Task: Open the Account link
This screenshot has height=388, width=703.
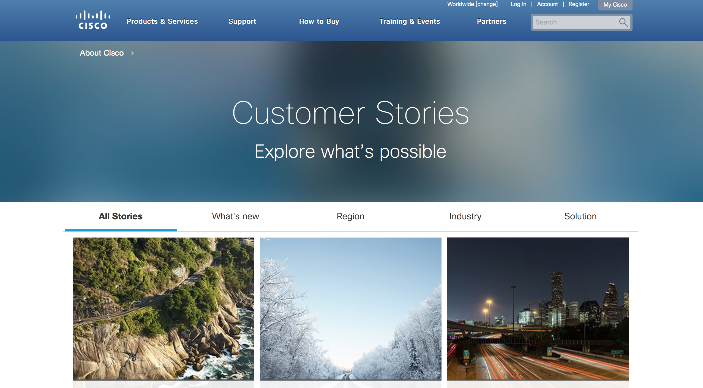Action: [547, 4]
